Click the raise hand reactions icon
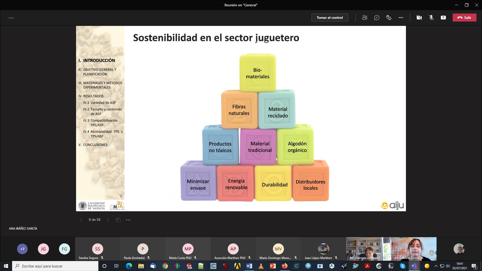The image size is (482, 271). click(389, 18)
